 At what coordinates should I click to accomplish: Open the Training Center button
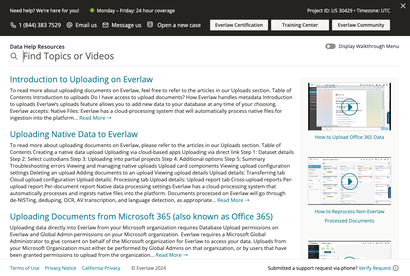pyautogui.click(x=300, y=25)
